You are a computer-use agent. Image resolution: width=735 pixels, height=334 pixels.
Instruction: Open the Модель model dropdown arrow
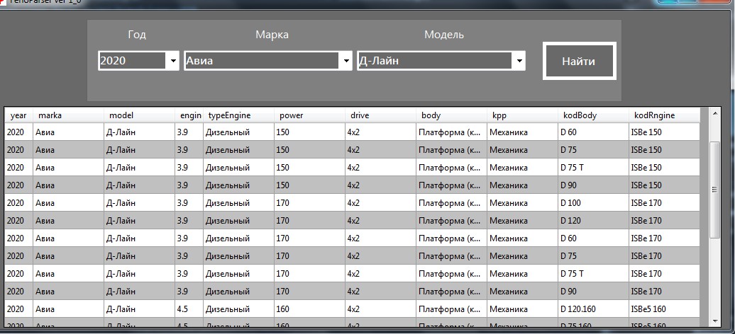[x=519, y=61]
